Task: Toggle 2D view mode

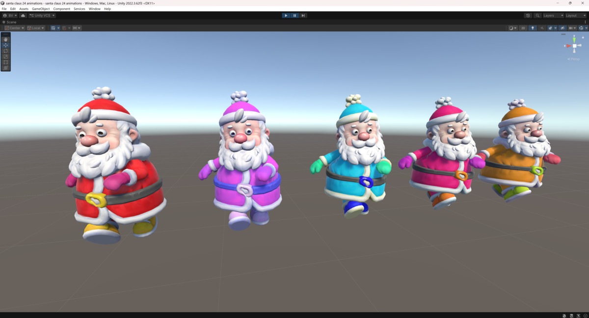Action: point(523,28)
